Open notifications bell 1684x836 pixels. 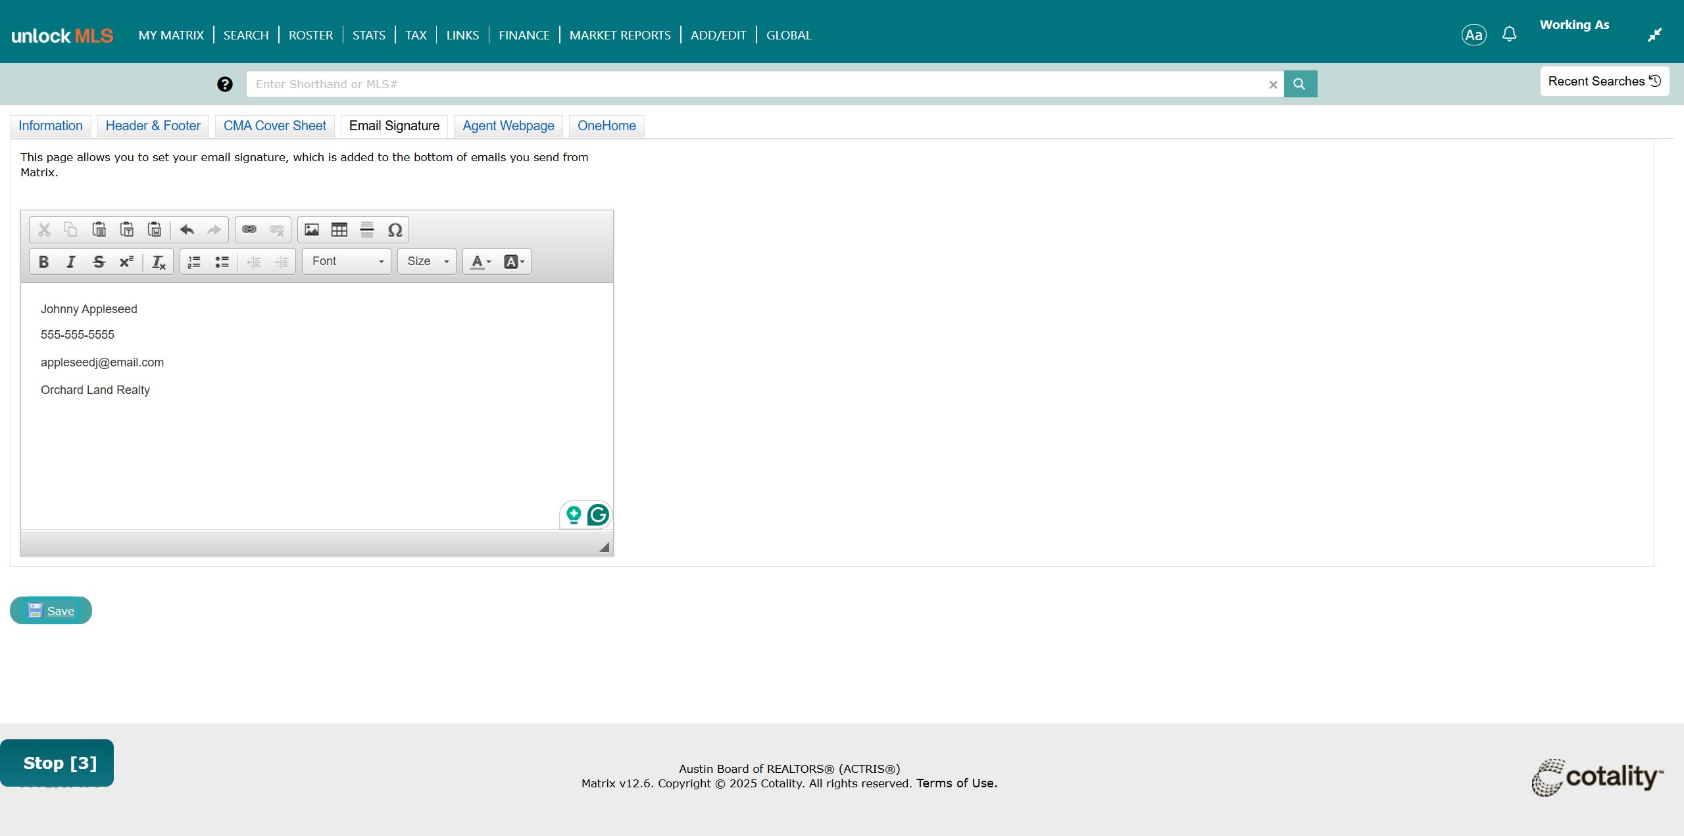[x=1510, y=34]
